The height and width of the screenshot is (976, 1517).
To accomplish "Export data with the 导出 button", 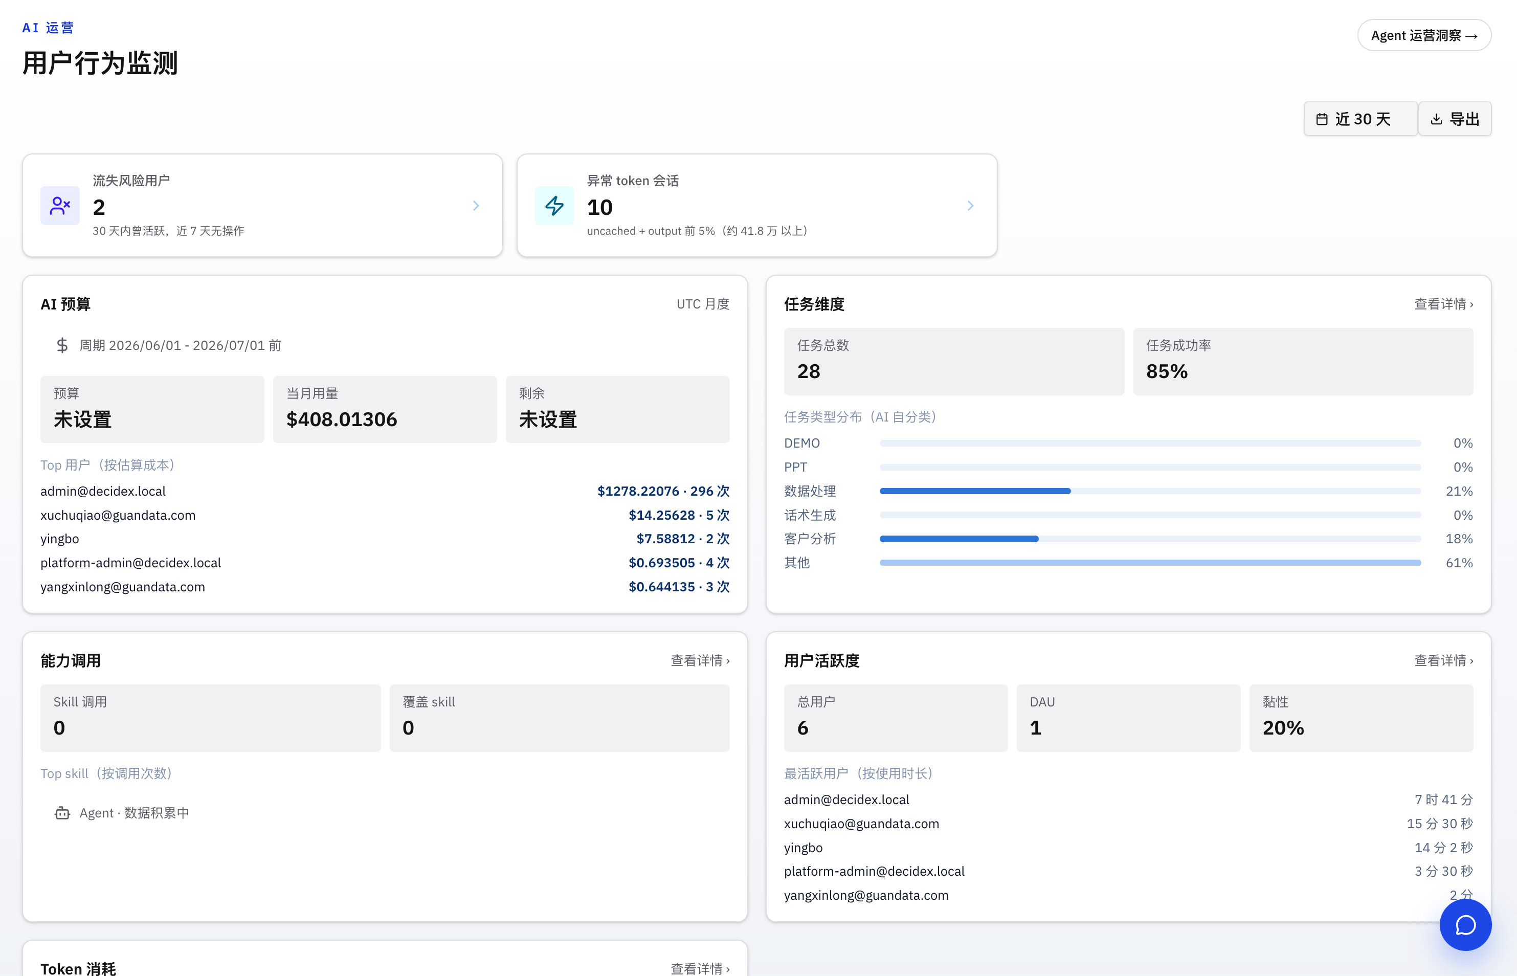I will coord(1455,119).
